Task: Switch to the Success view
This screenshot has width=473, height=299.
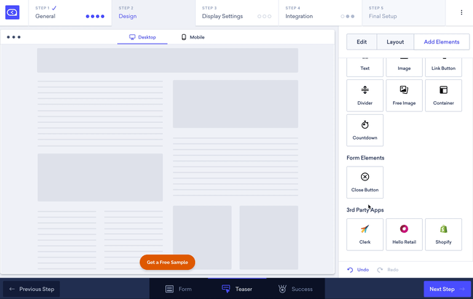Action: point(295,289)
